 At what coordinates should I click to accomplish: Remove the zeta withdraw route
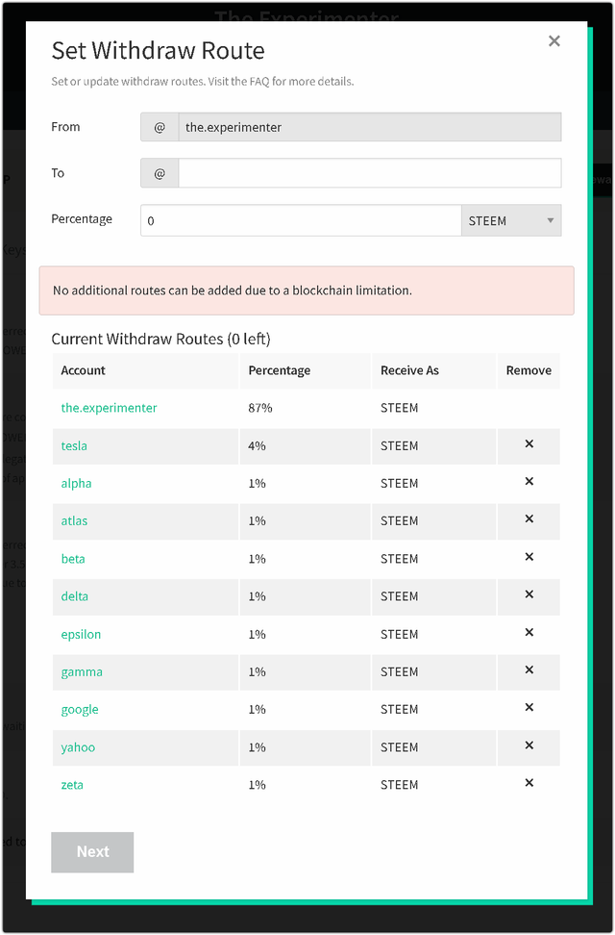pos(529,783)
